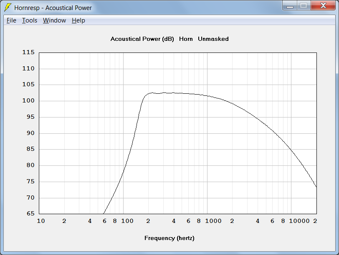The height and width of the screenshot is (255, 339).
Task: Click the 80 dB y-axis label
Action: coord(30,165)
